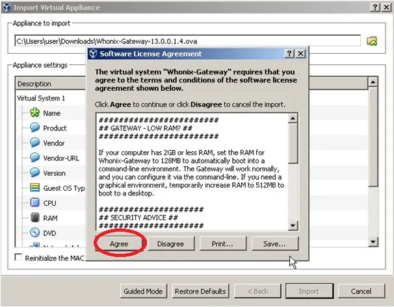Select the Version row
Screen dimensions: 394x307
[51, 173]
